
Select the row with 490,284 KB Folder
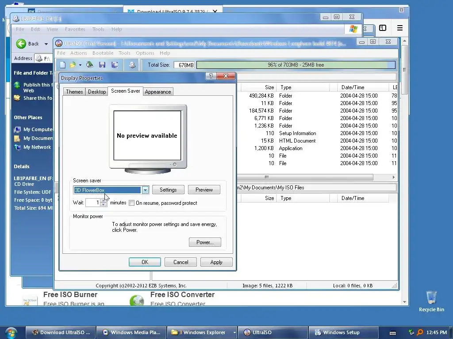click(317, 96)
